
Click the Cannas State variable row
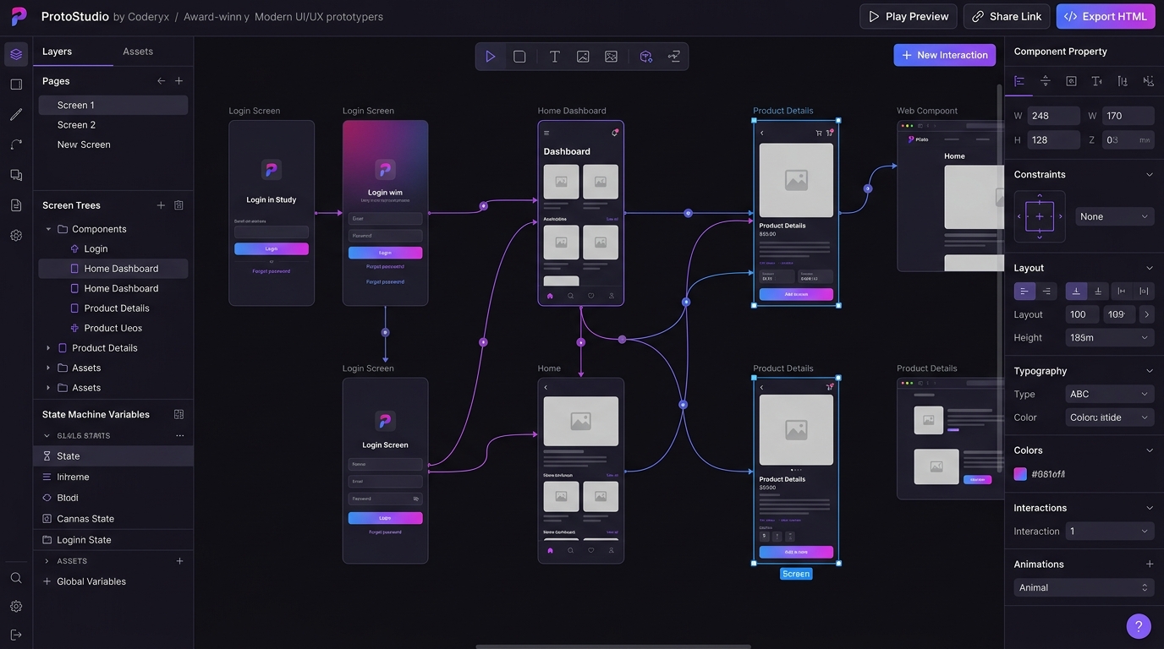coord(113,519)
